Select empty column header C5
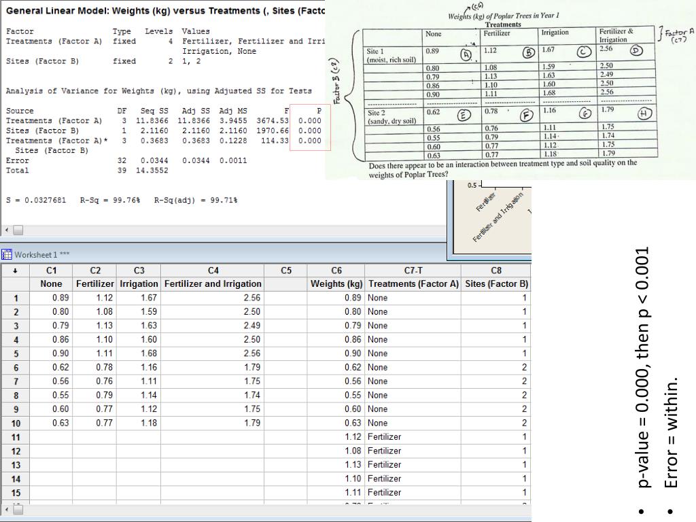This screenshot has width=696, height=522. pyautogui.click(x=286, y=271)
